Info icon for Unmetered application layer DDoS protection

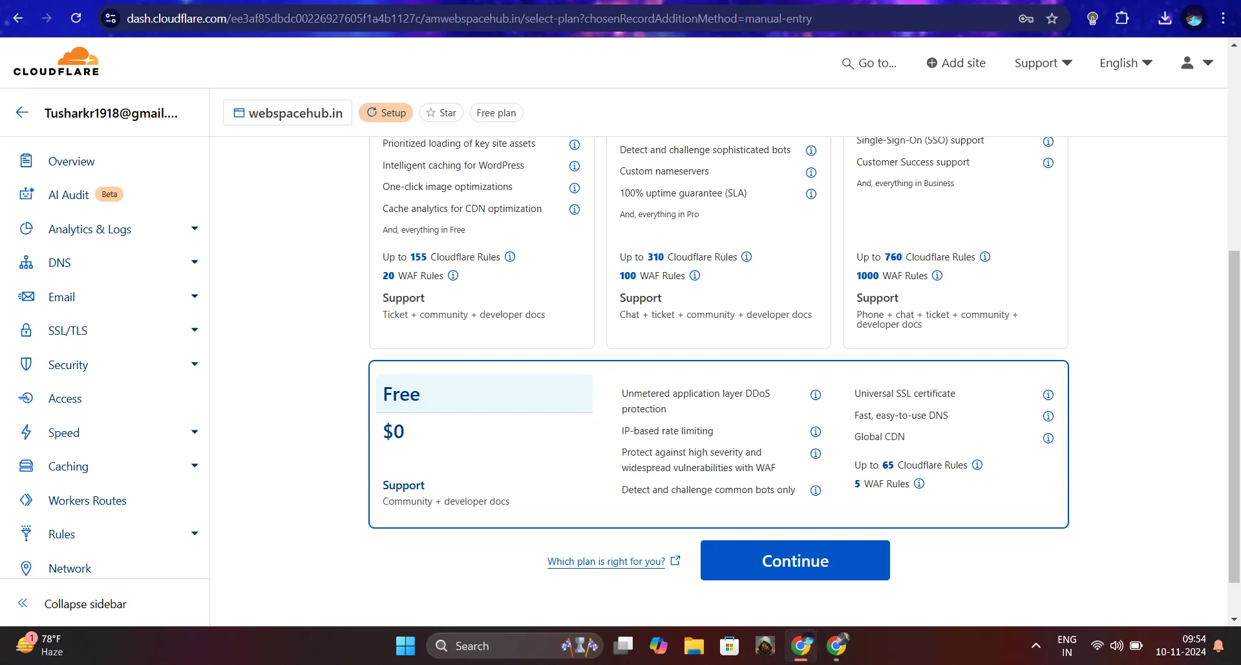pyautogui.click(x=816, y=395)
